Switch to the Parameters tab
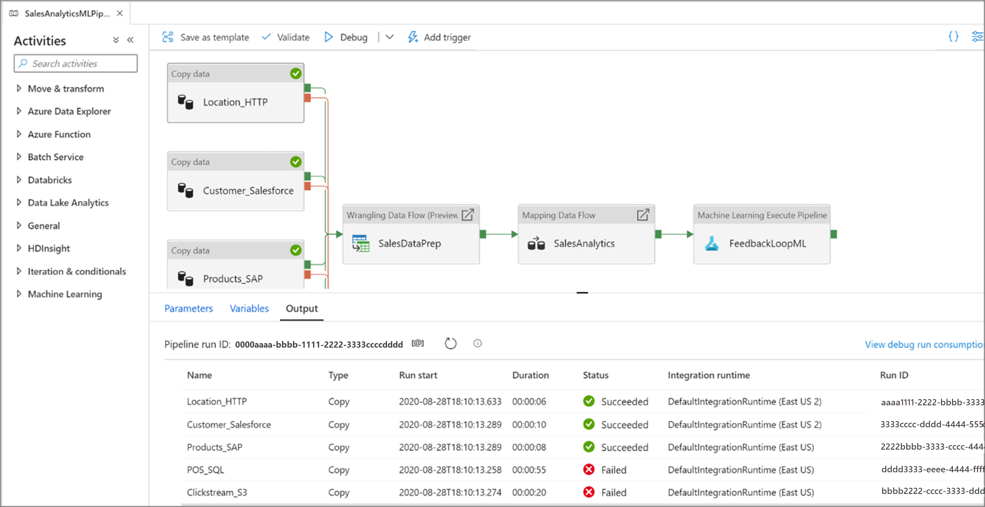 (x=188, y=308)
